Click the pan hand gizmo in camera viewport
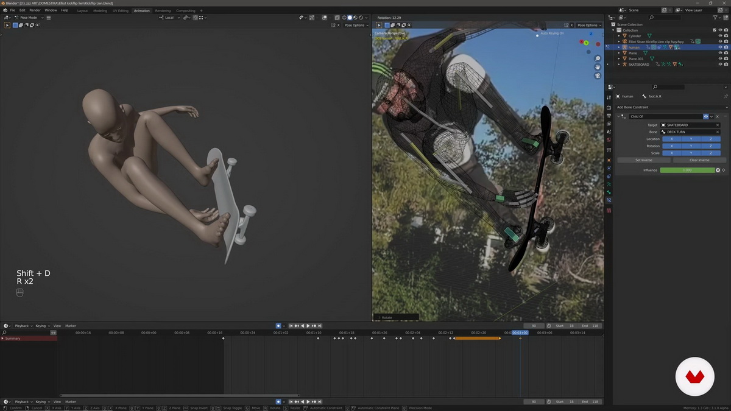 [598, 67]
